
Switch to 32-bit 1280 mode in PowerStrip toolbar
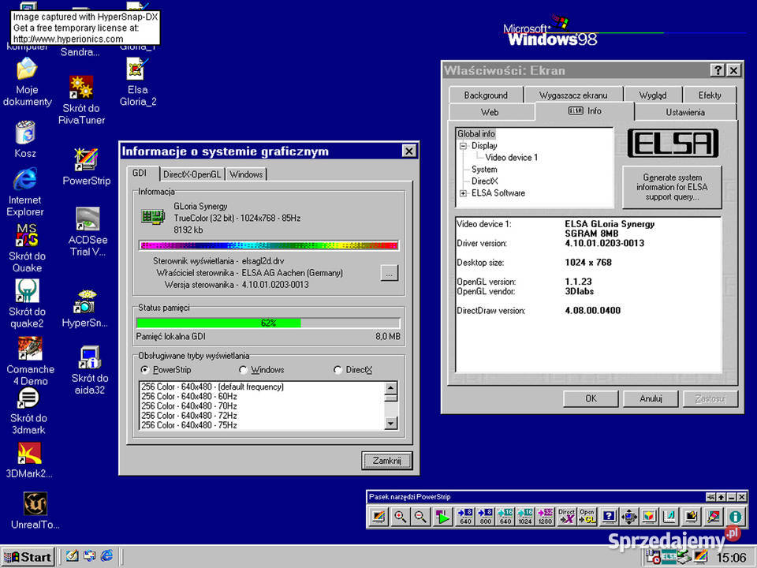[545, 517]
